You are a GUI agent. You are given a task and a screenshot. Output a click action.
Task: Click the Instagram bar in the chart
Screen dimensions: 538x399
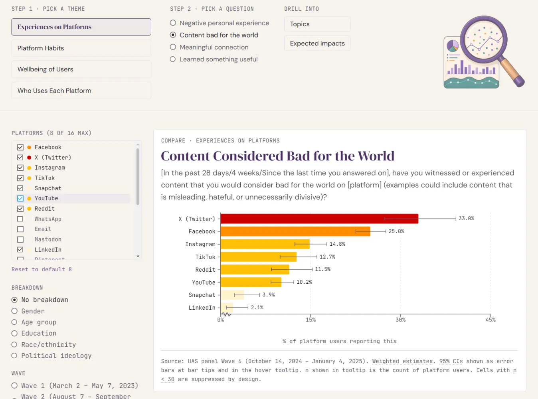pos(265,244)
